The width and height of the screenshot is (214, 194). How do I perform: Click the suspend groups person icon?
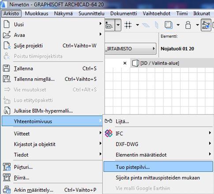click(188, 25)
